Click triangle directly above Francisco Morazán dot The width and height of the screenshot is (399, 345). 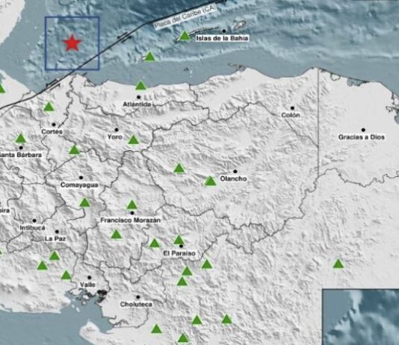point(132,205)
